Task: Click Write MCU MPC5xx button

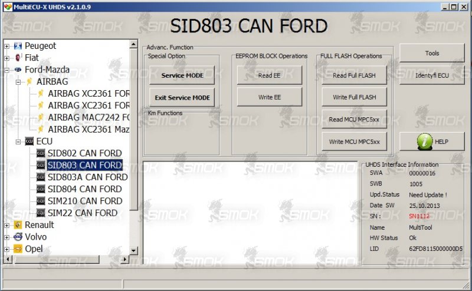Action: coord(355,141)
